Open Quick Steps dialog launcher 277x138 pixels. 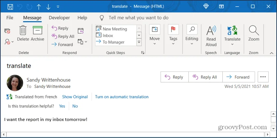(143, 53)
